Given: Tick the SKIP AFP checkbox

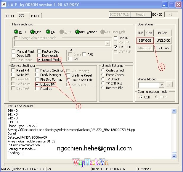Looking at the screenshot, I should [x=70, y=59].
